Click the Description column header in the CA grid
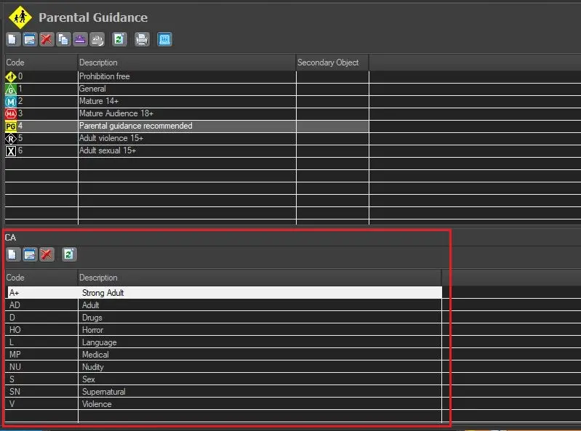 pyautogui.click(x=259, y=278)
